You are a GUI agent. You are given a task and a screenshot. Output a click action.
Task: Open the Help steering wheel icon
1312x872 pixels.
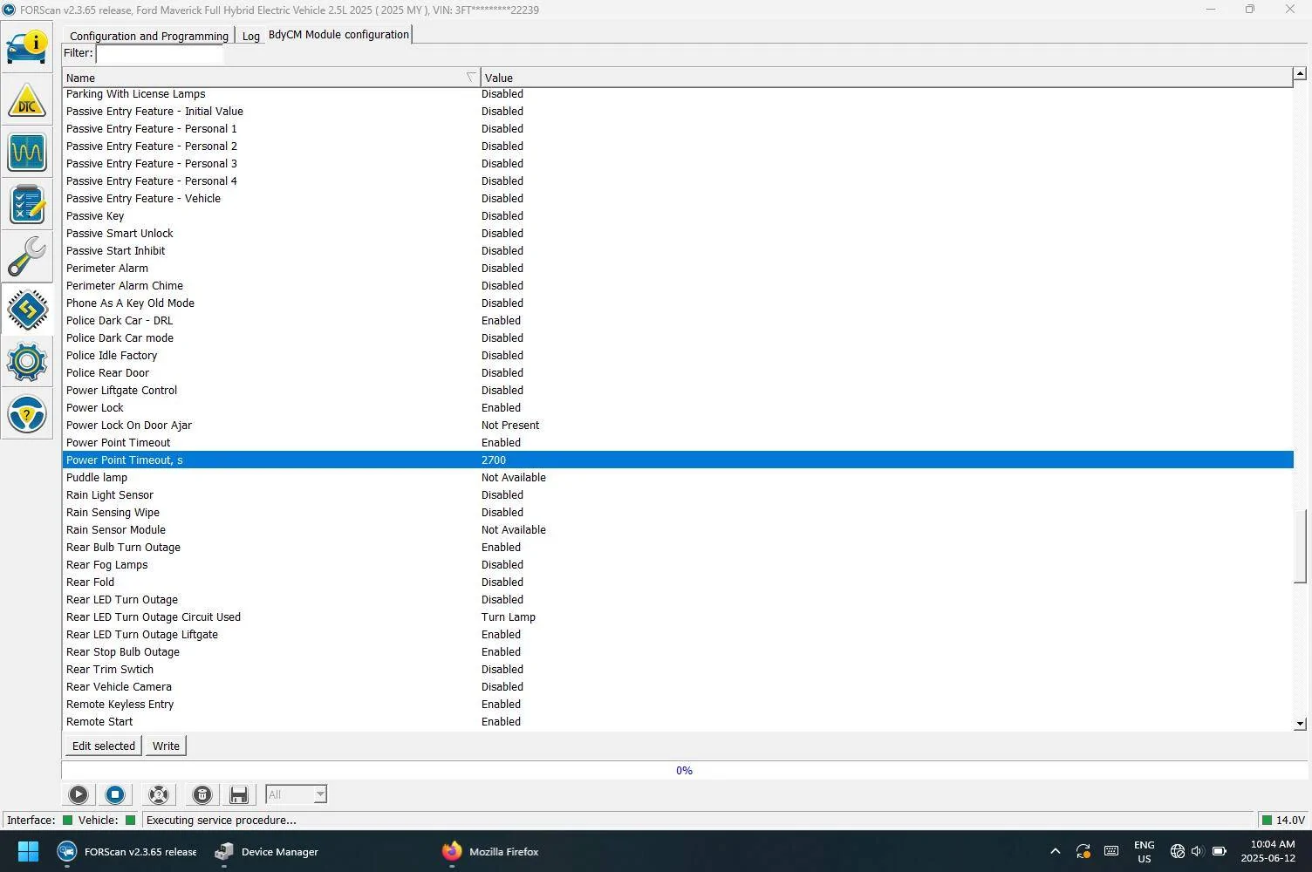tap(27, 414)
